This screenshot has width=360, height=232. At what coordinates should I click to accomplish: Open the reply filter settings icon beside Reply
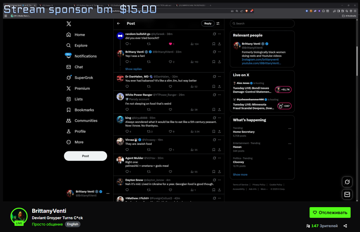pyautogui.click(x=218, y=24)
